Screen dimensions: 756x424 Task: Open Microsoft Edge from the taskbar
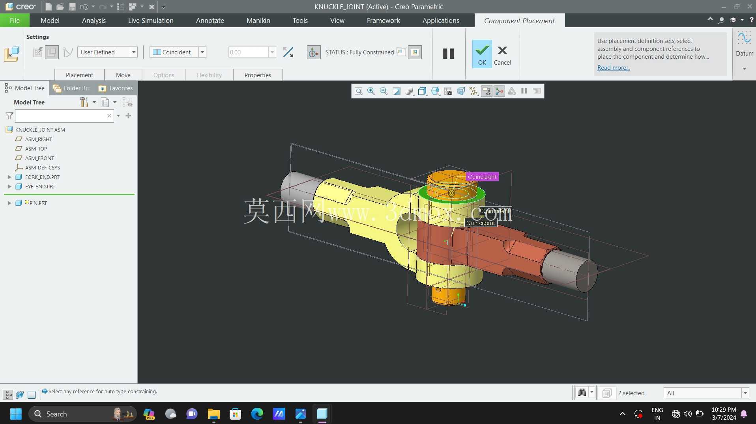tap(257, 414)
